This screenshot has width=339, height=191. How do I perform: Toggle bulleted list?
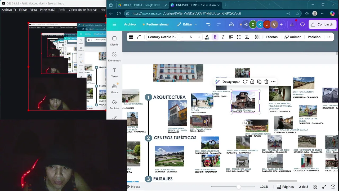click(239, 37)
